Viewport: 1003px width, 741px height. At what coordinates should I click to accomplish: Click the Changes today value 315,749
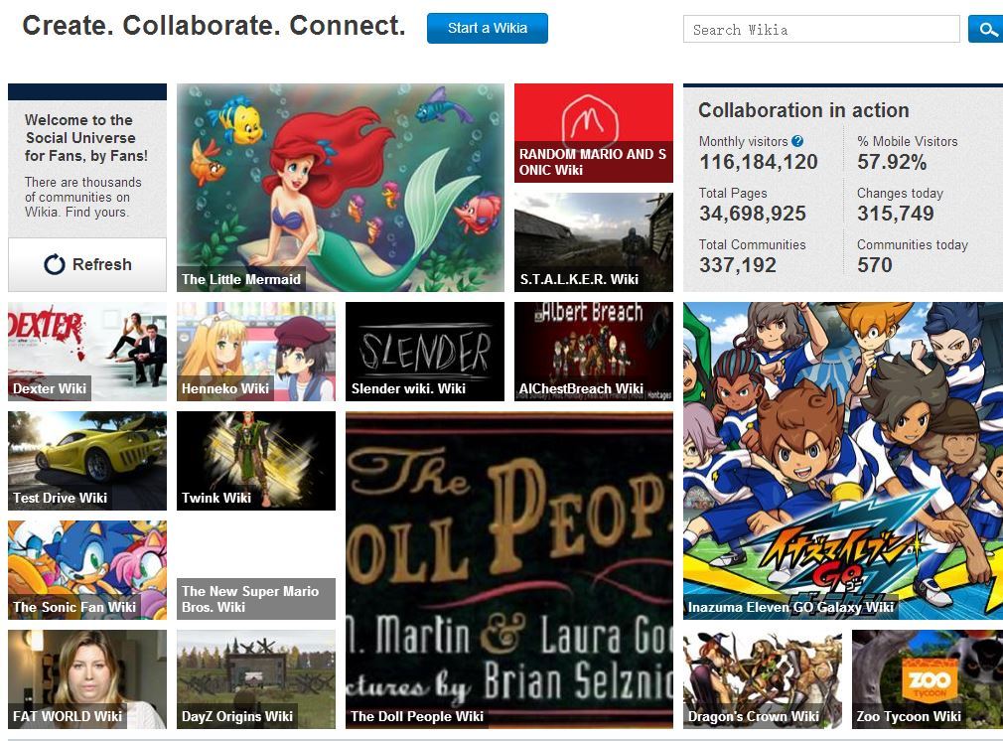pyautogui.click(x=896, y=214)
